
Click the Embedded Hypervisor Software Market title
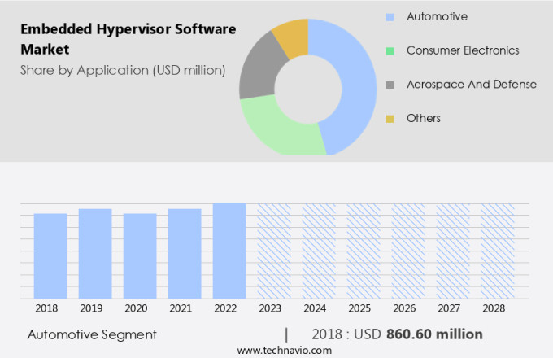pos(127,38)
